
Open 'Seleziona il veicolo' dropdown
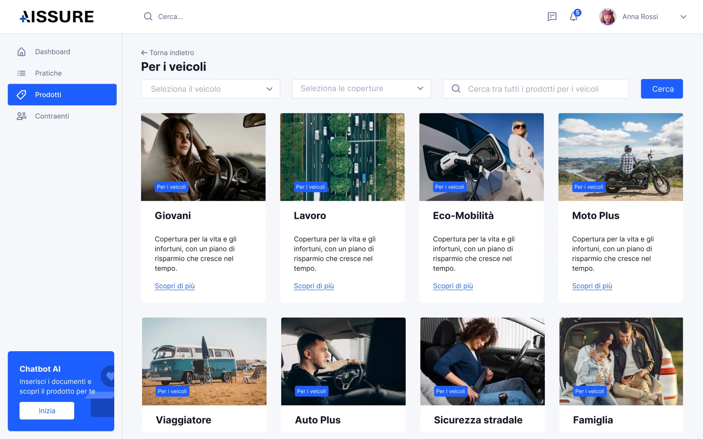[211, 89]
